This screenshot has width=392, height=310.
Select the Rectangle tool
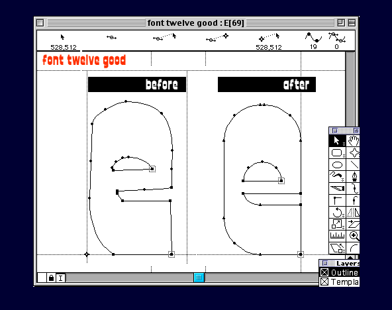337,153
